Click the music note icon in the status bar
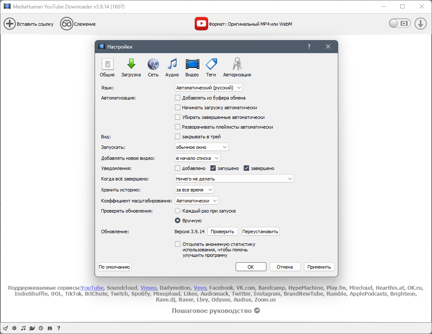This screenshot has height=334, width=432. [x=23, y=328]
